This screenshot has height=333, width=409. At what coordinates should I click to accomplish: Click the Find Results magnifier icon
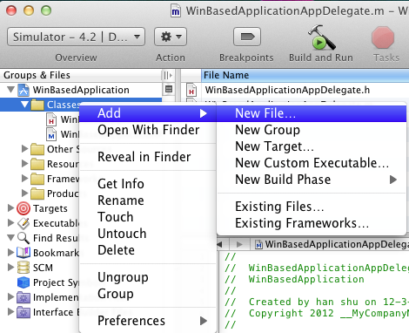point(23,238)
